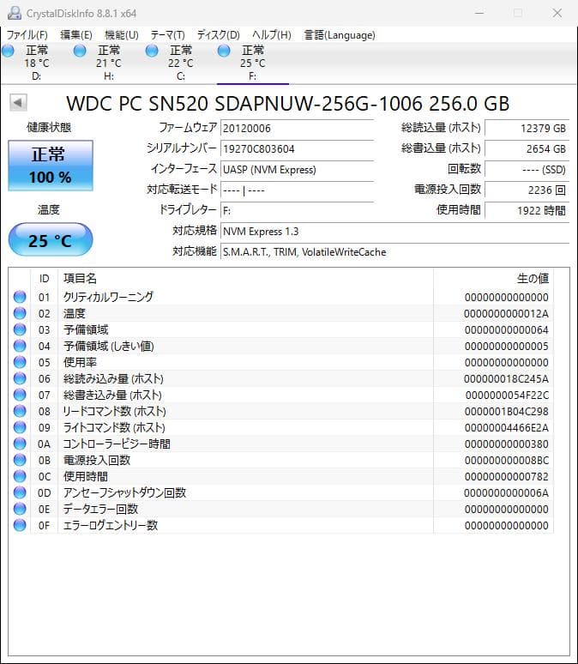Click raw value 0000000054F22C

[507, 395]
